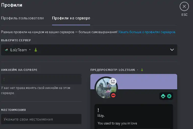The image size is (193, 129).
Task: Switch to Профиль пользователя tab
Action: pyautogui.click(x=22, y=18)
